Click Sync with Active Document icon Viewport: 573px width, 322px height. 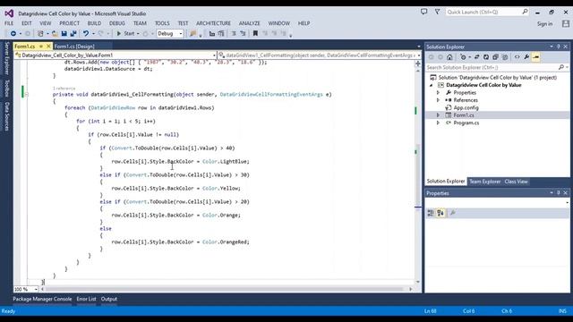click(x=477, y=57)
